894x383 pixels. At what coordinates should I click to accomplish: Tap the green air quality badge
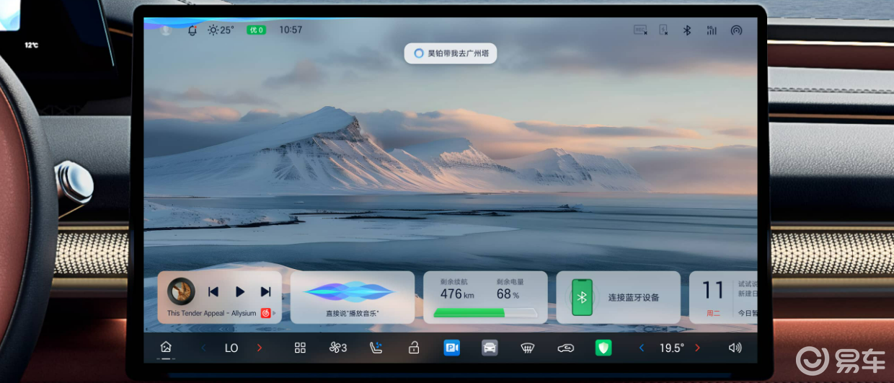[x=256, y=30]
